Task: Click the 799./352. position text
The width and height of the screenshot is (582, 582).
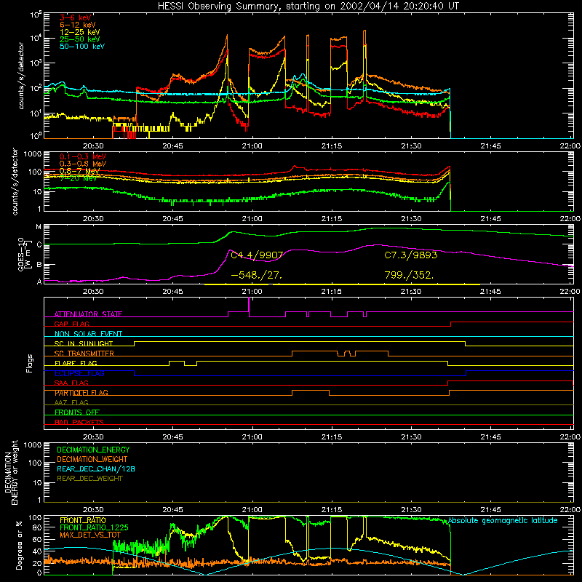Action: click(x=409, y=276)
